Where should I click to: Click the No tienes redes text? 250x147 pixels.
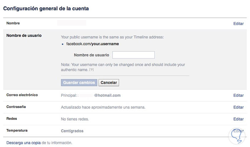75,119
